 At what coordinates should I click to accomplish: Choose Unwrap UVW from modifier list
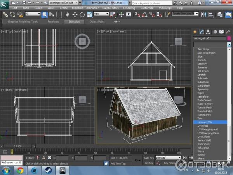pyautogui.click(x=205, y=122)
